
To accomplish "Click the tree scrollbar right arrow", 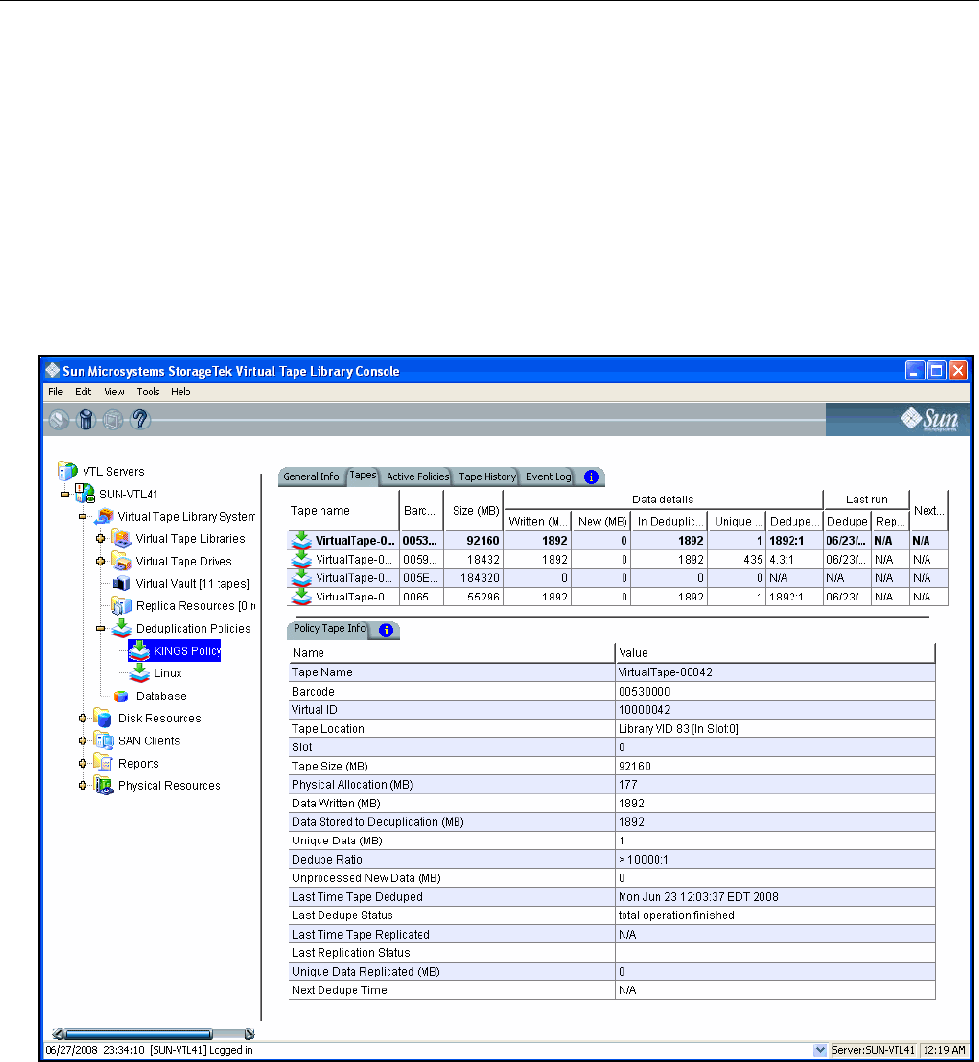I will pos(250,1034).
